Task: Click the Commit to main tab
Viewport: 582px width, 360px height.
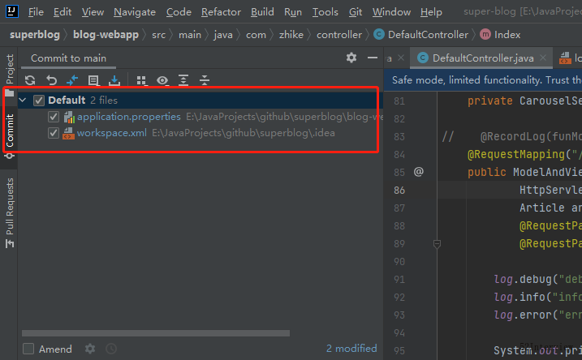Action: pos(68,58)
